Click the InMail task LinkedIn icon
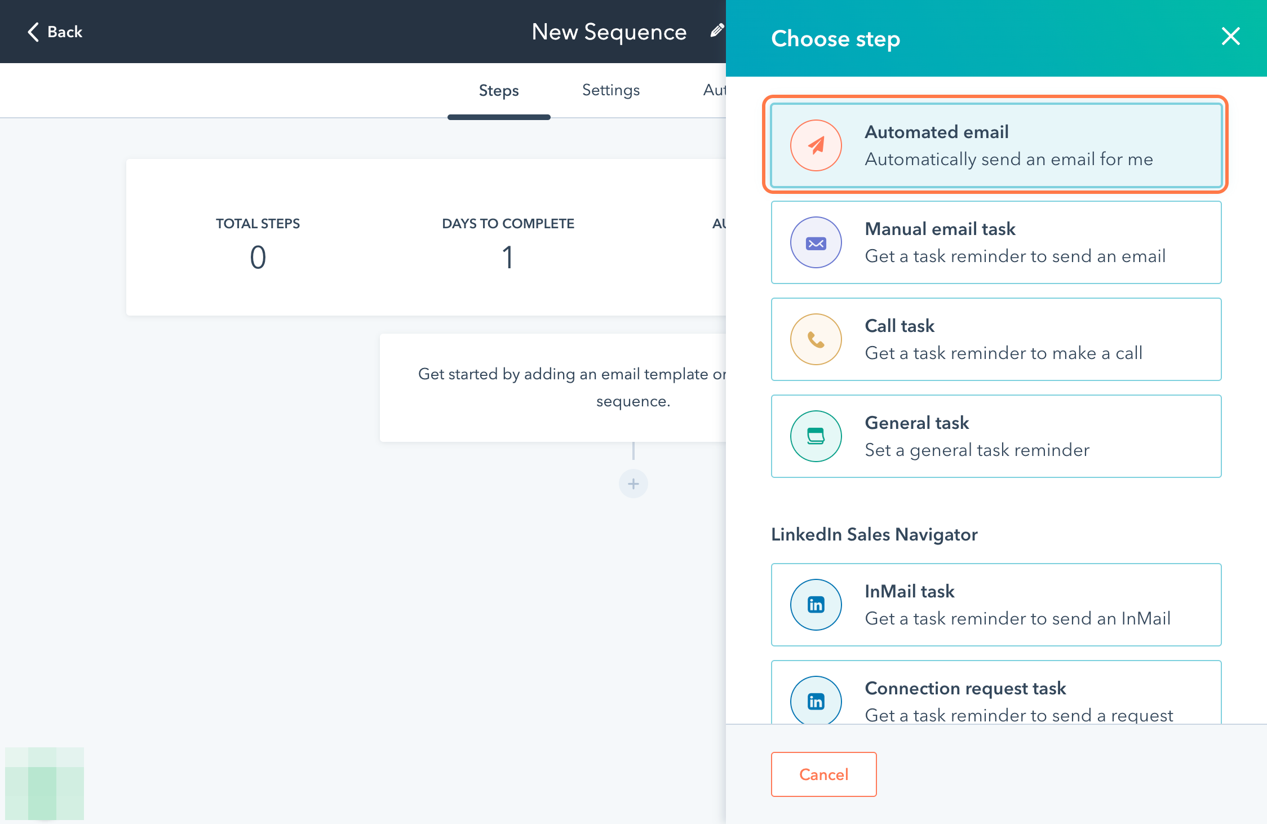Image resolution: width=1267 pixels, height=824 pixels. pos(816,605)
